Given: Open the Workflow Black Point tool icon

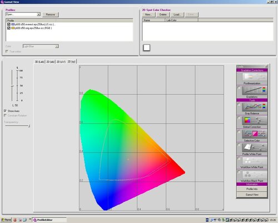Looking at the screenshot, I should [x=254, y=174].
